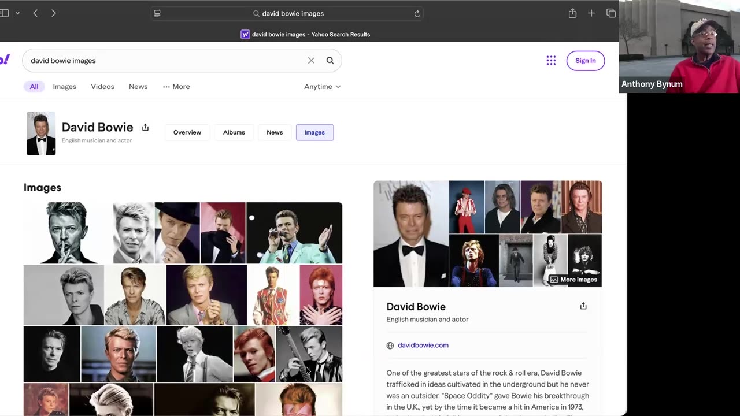Click the Sign In button
740x416 pixels.
click(585, 61)
